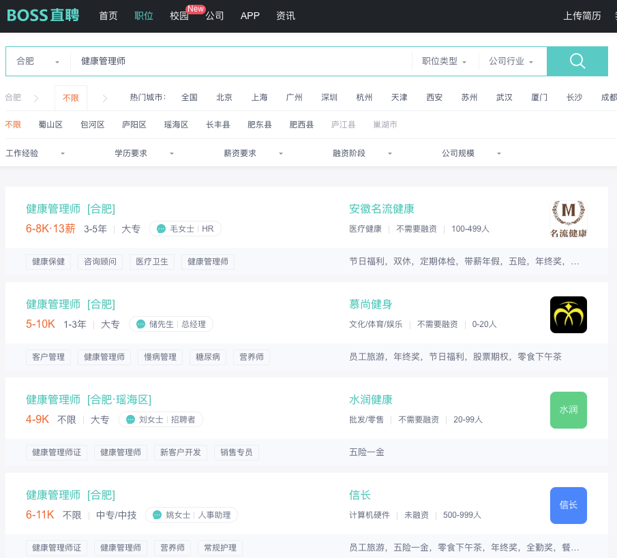The height and width of the screenshot is (558, 617).
Task: Click the 糖尿病 tag
Action: [208, 357]
